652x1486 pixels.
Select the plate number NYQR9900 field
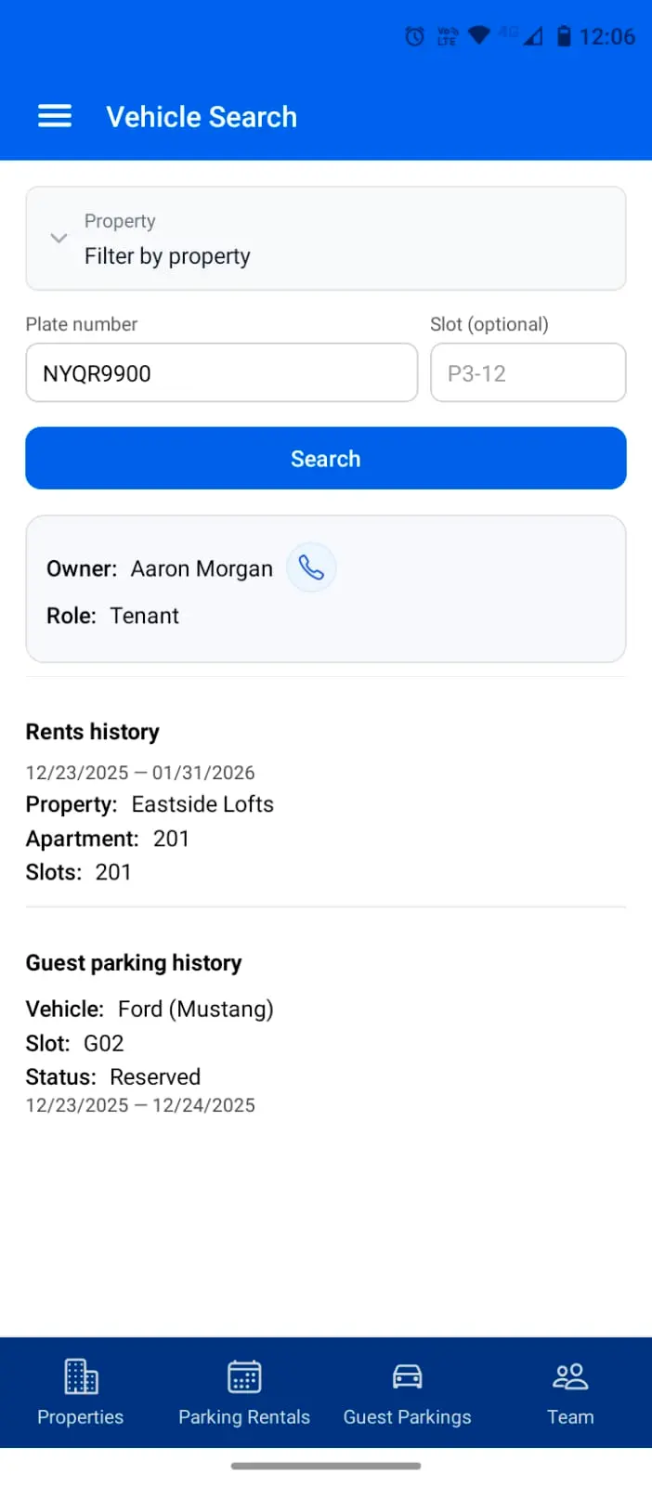221,372
